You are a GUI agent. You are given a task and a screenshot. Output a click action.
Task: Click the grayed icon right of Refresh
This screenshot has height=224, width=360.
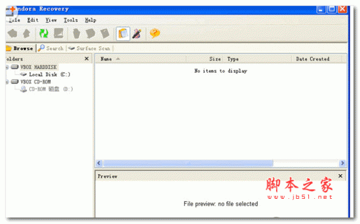click(59, 34)
